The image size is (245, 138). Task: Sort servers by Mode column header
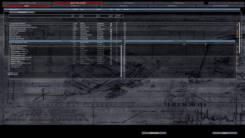coord(99,9)
